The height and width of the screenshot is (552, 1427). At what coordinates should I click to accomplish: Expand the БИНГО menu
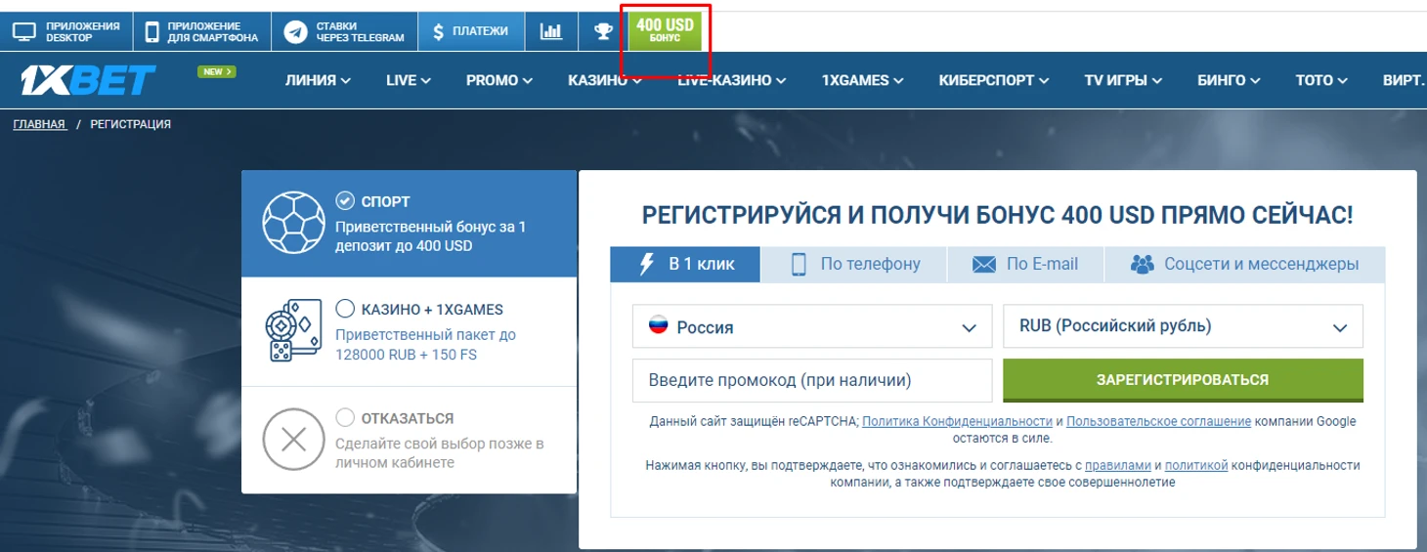click(x=1230, y=81)
